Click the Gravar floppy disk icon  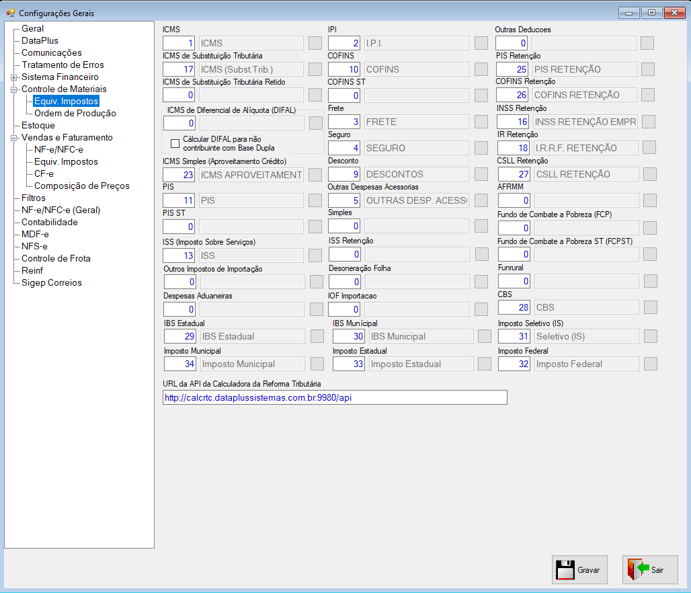tap(565, 569)
